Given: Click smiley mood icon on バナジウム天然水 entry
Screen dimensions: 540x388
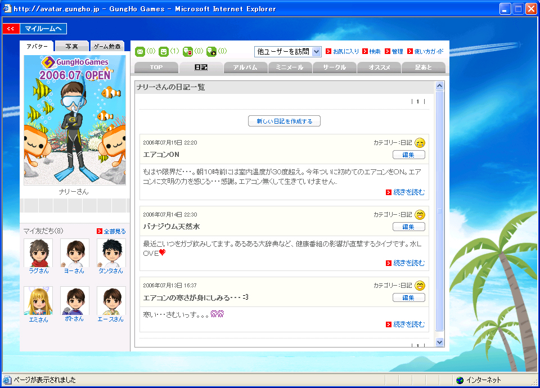Looking at the screenshot, I should tap(420, 215).
